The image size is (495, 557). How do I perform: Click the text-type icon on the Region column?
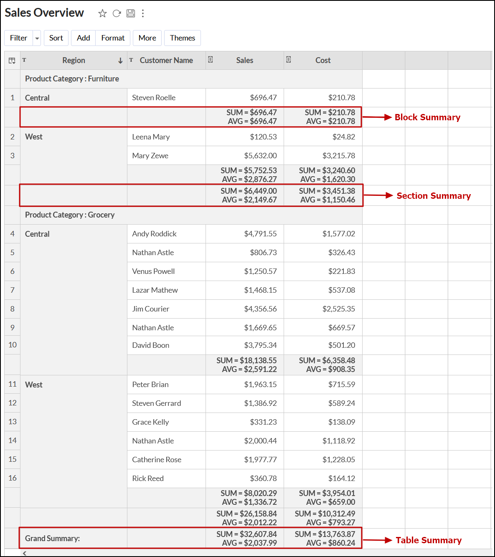pos(24,60)
